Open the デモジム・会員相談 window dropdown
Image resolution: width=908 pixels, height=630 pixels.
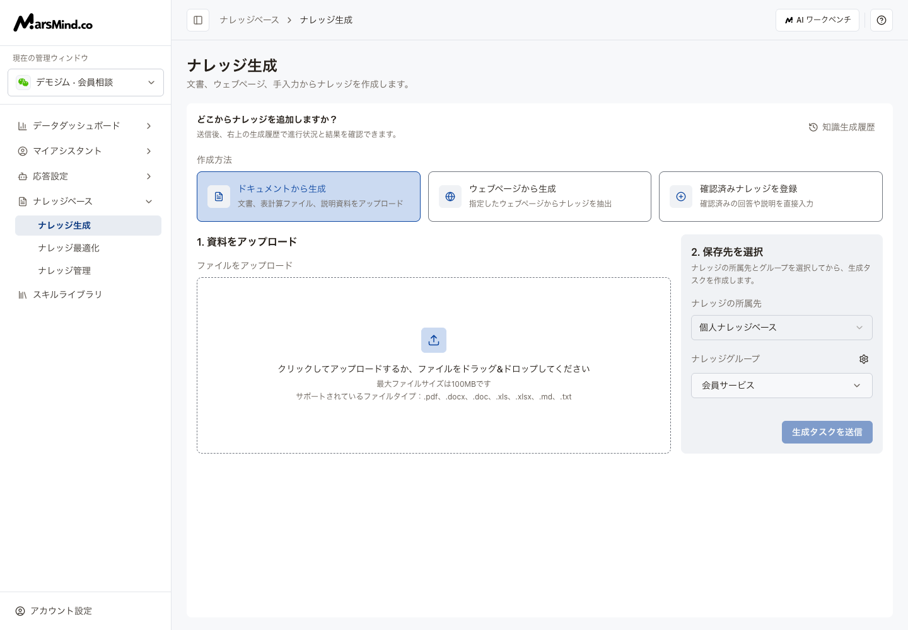pos(86,83)
